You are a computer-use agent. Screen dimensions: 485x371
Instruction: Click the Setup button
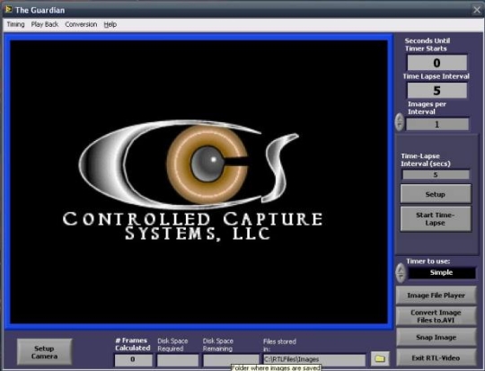point(436,194)
